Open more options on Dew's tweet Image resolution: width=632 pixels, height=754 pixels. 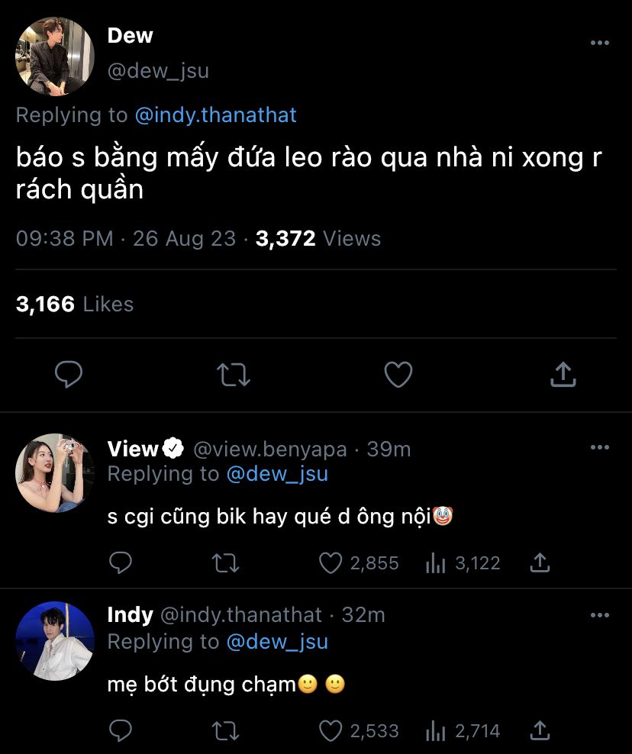point(600,43)
